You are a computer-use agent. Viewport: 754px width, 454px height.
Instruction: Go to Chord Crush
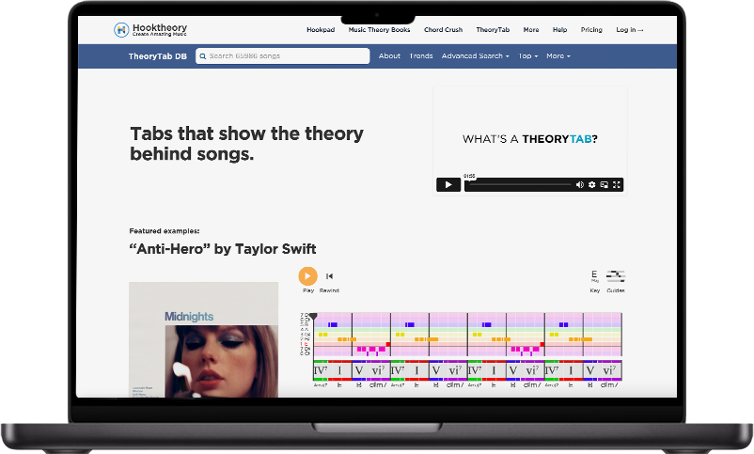pos(444,30)
